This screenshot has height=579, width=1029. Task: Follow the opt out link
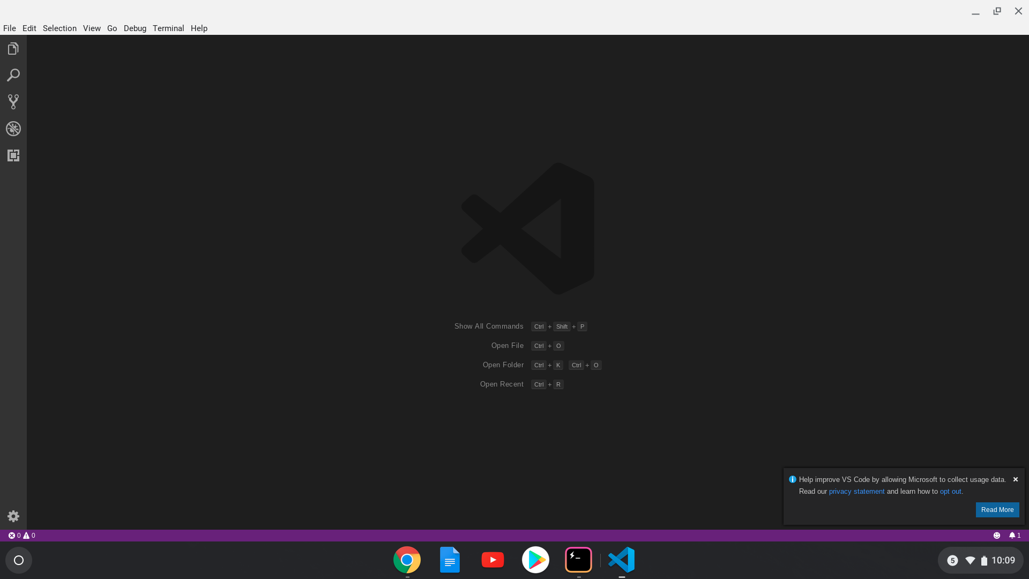click(950, 492)
